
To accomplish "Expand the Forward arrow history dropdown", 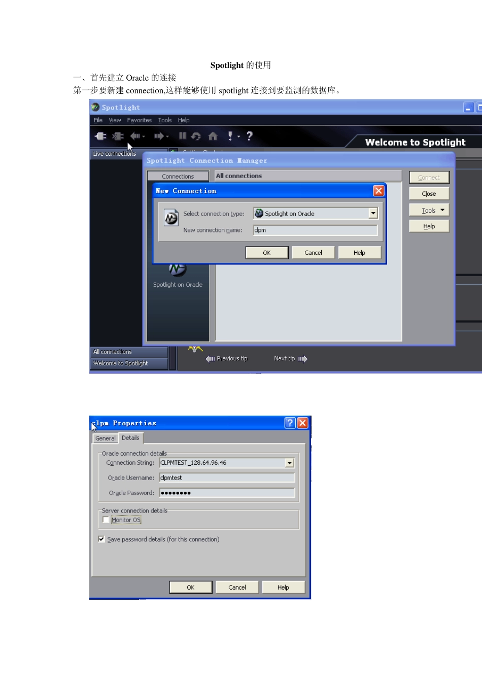I will pyautogui.click(x=167, y=137).
